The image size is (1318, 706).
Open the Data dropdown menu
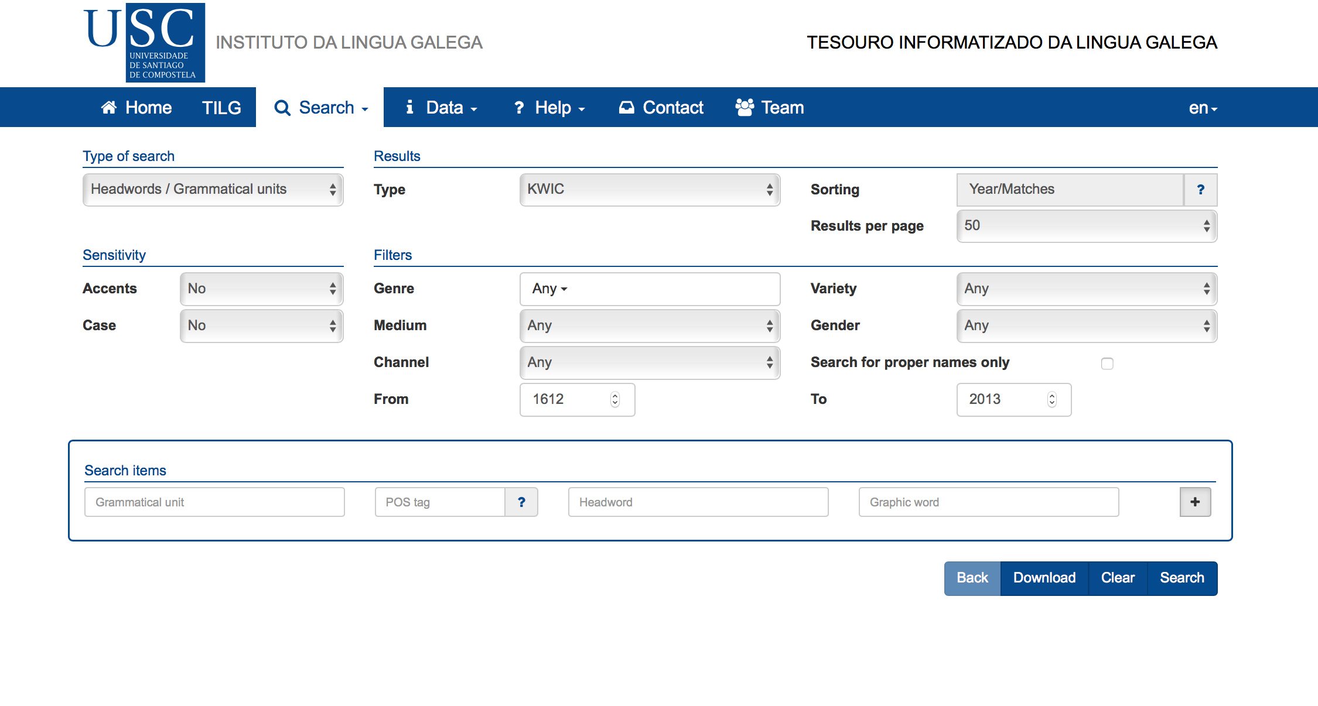[x=441, y=108]
